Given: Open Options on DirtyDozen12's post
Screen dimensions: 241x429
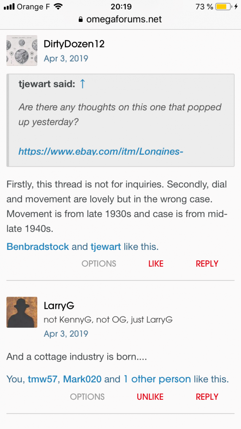Looking at the screenshot, I should 99,264.
